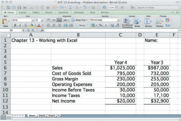Click the Percent Style button

100,26
